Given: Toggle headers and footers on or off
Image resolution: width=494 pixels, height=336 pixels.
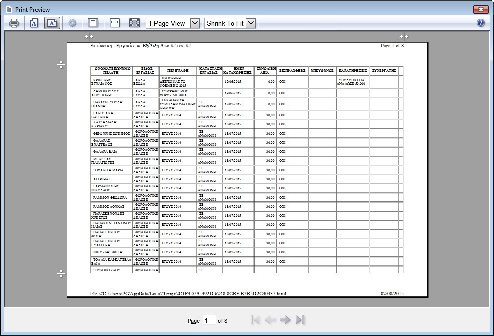Looking at the screenshot, I should click(x=92, y=23).
